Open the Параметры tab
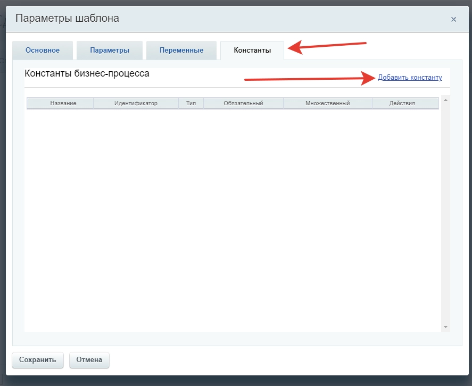 [x=110, y=51]
